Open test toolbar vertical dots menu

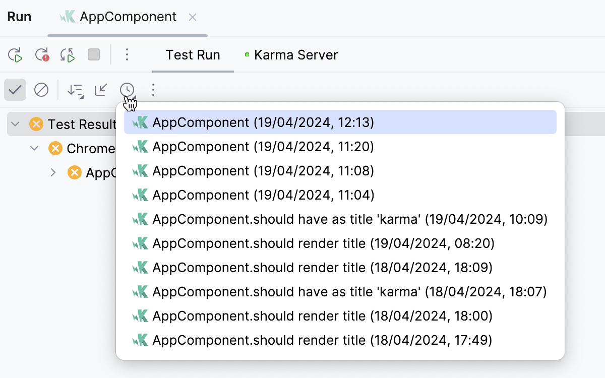point(153,90)
